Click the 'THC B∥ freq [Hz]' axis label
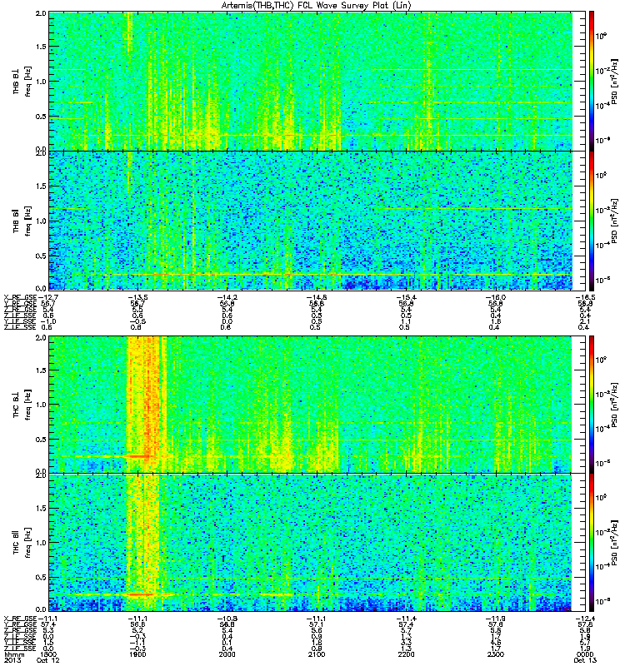Viewport: 625px width, 666px height. pyautogui.click(x=22, y=543)
